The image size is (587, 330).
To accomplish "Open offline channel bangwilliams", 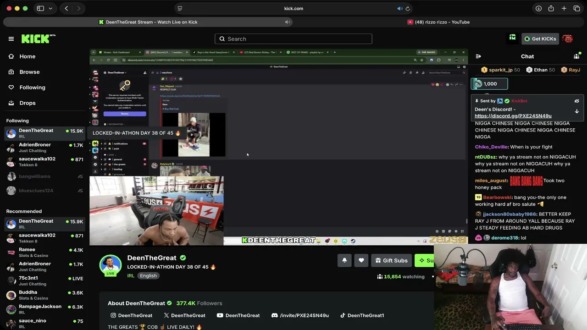I will (x=44, y=176).
